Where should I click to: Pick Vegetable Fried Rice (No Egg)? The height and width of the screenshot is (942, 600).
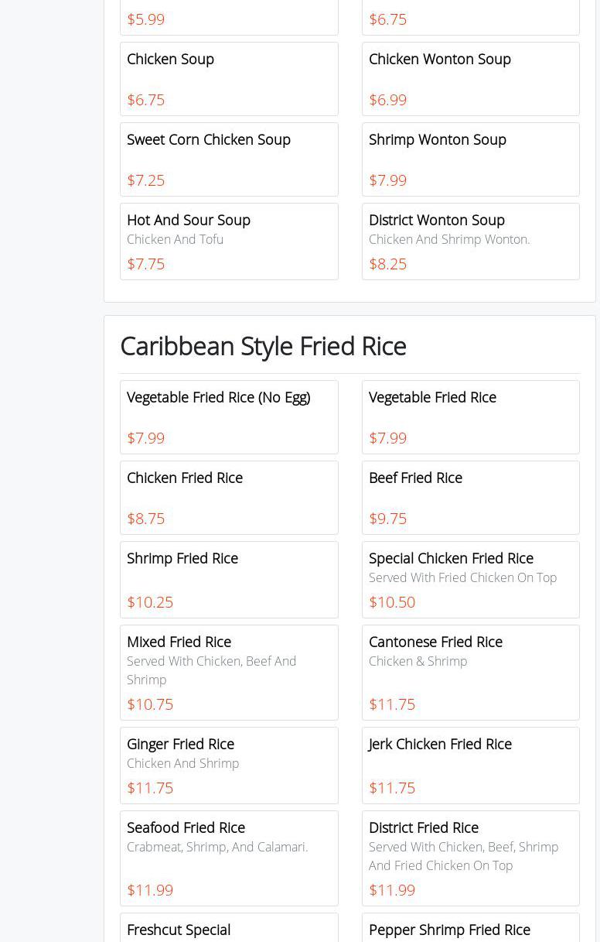click(x=229, y=417)
